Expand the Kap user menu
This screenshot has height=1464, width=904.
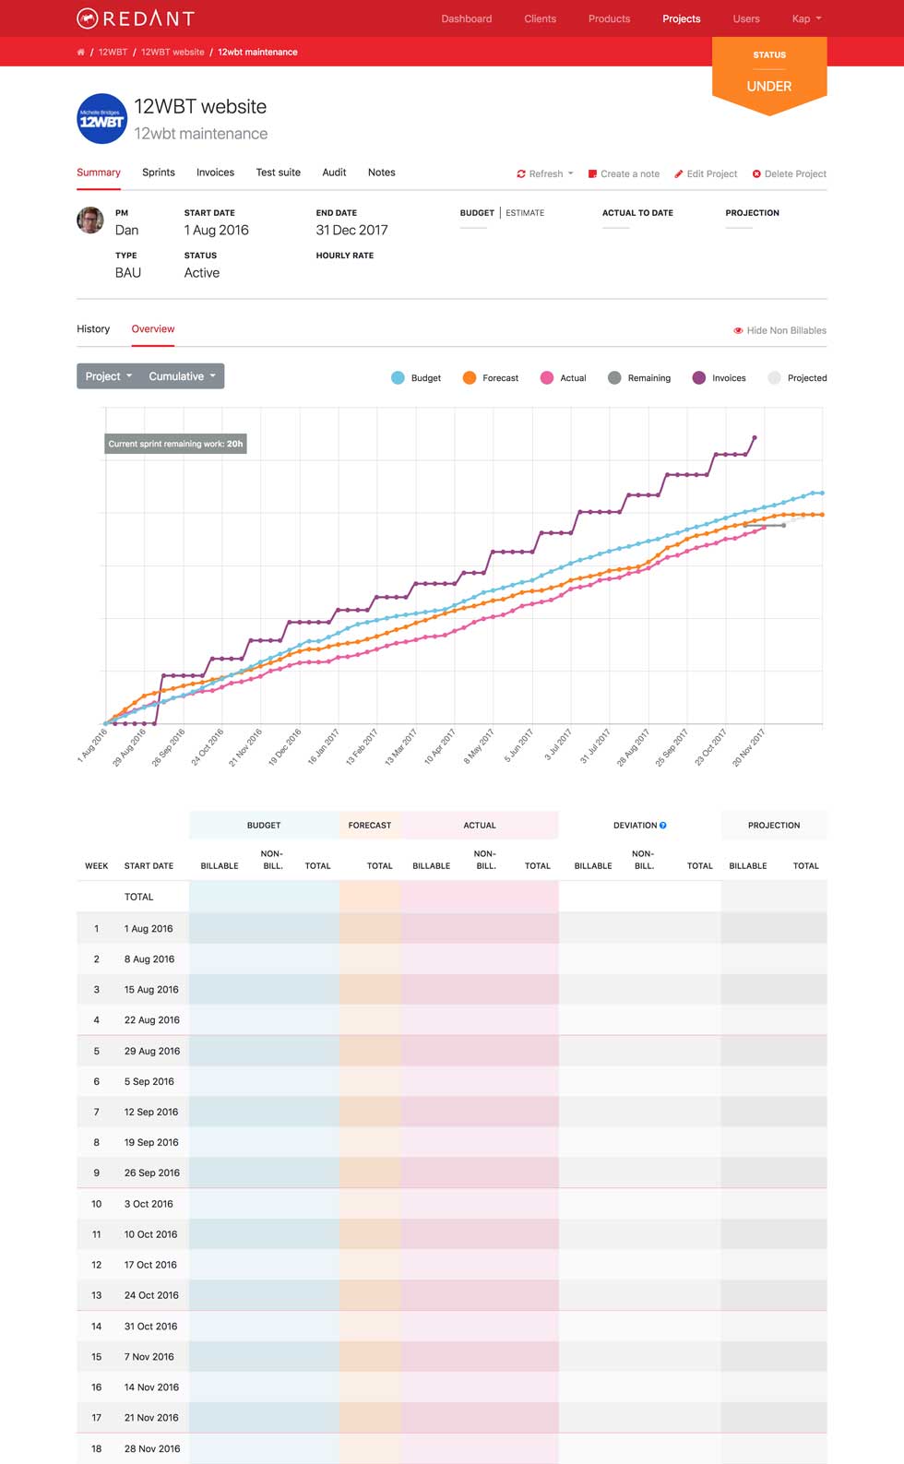pos(805,18)
